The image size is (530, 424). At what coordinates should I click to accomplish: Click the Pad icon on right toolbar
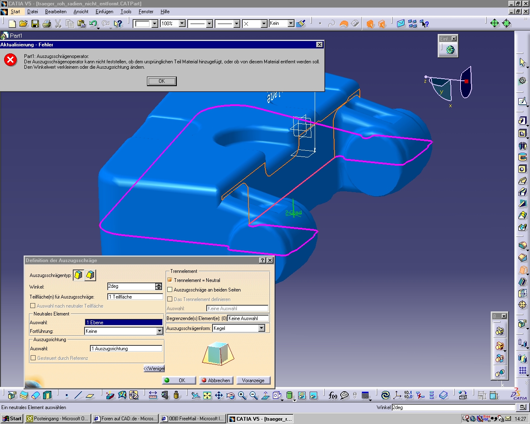(523, 121)
